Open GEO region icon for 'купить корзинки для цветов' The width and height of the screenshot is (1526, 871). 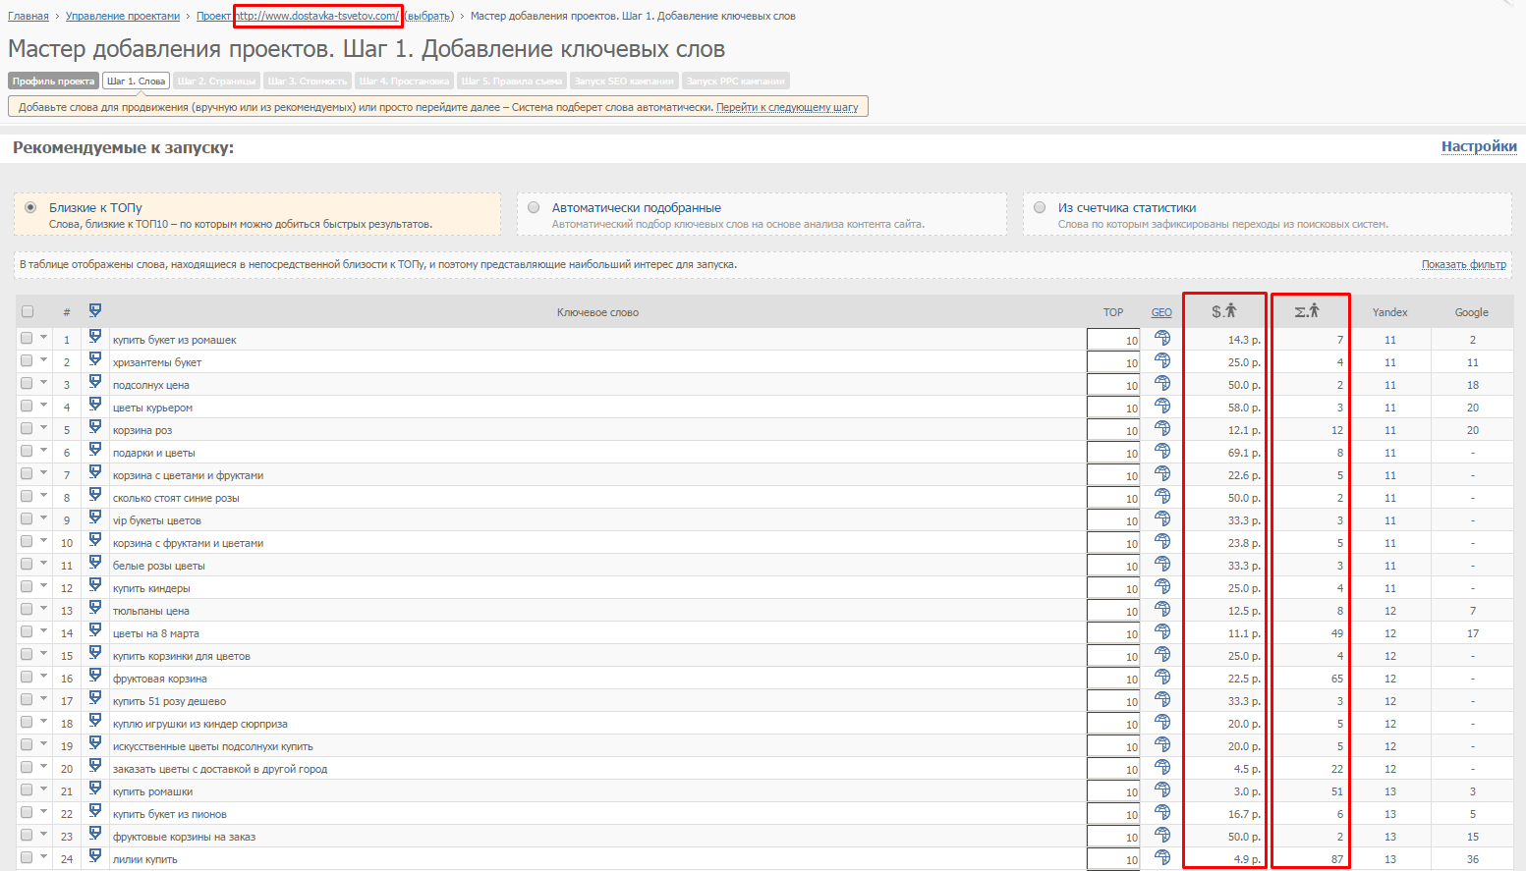[x=1162, y=654]
